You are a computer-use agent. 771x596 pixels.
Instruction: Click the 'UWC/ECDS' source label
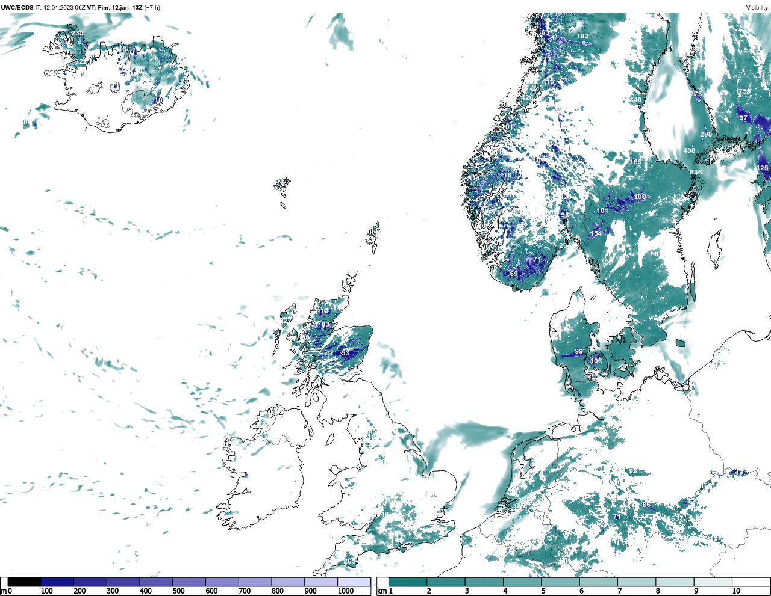coord(17,7)
